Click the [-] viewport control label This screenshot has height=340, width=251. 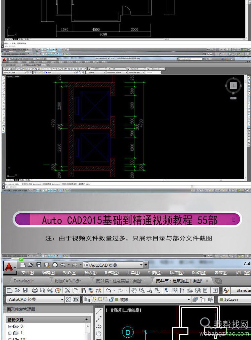pyautogui.click(x=108, y=310)
